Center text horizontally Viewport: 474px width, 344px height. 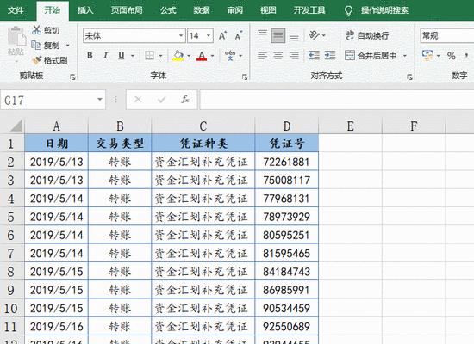click(278, 56)
